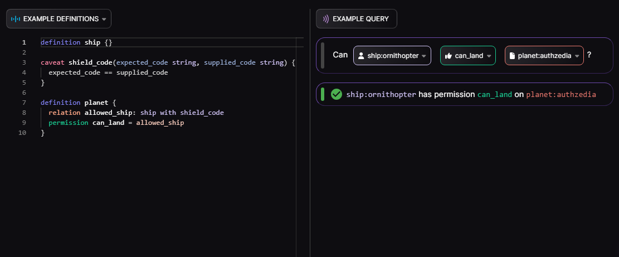The width and height of the screenshot is (619, 257).
Task: Click planet:authzedia in the result message
Action: (560, 95)
